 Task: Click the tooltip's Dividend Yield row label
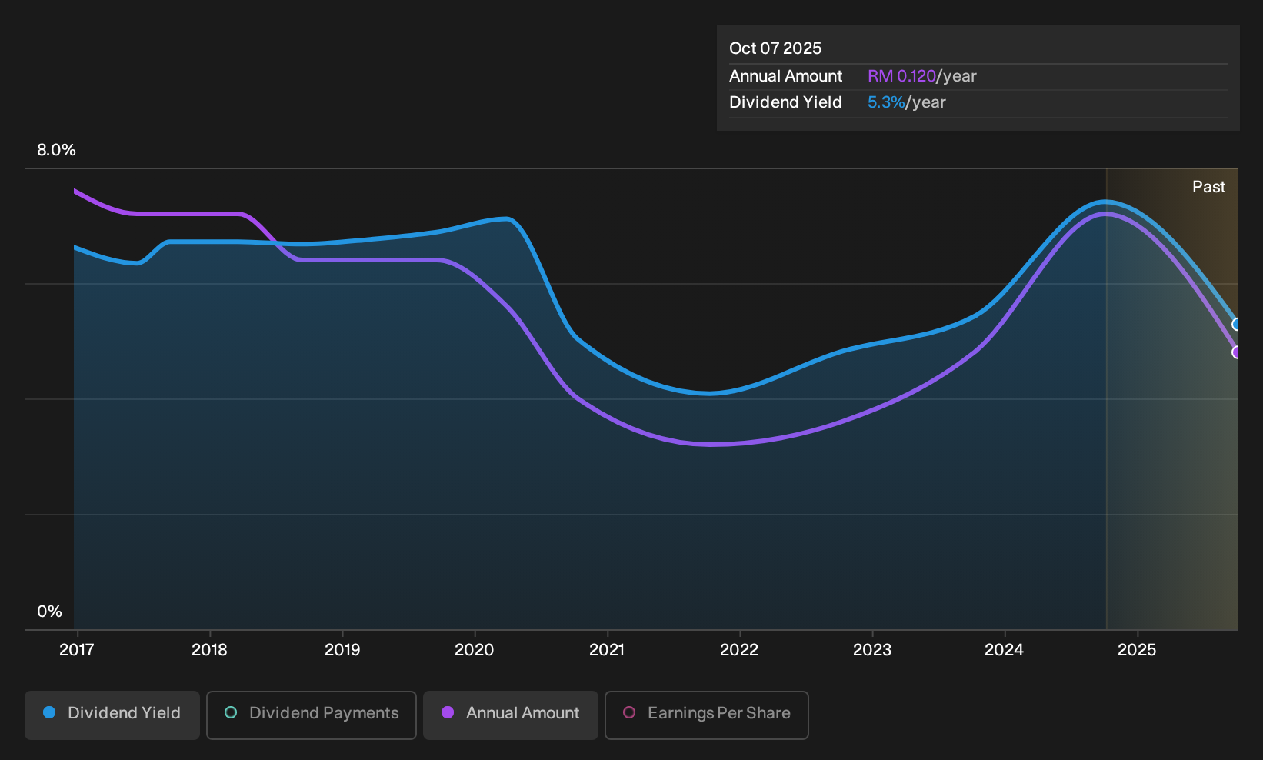click(x=785, y=102)
